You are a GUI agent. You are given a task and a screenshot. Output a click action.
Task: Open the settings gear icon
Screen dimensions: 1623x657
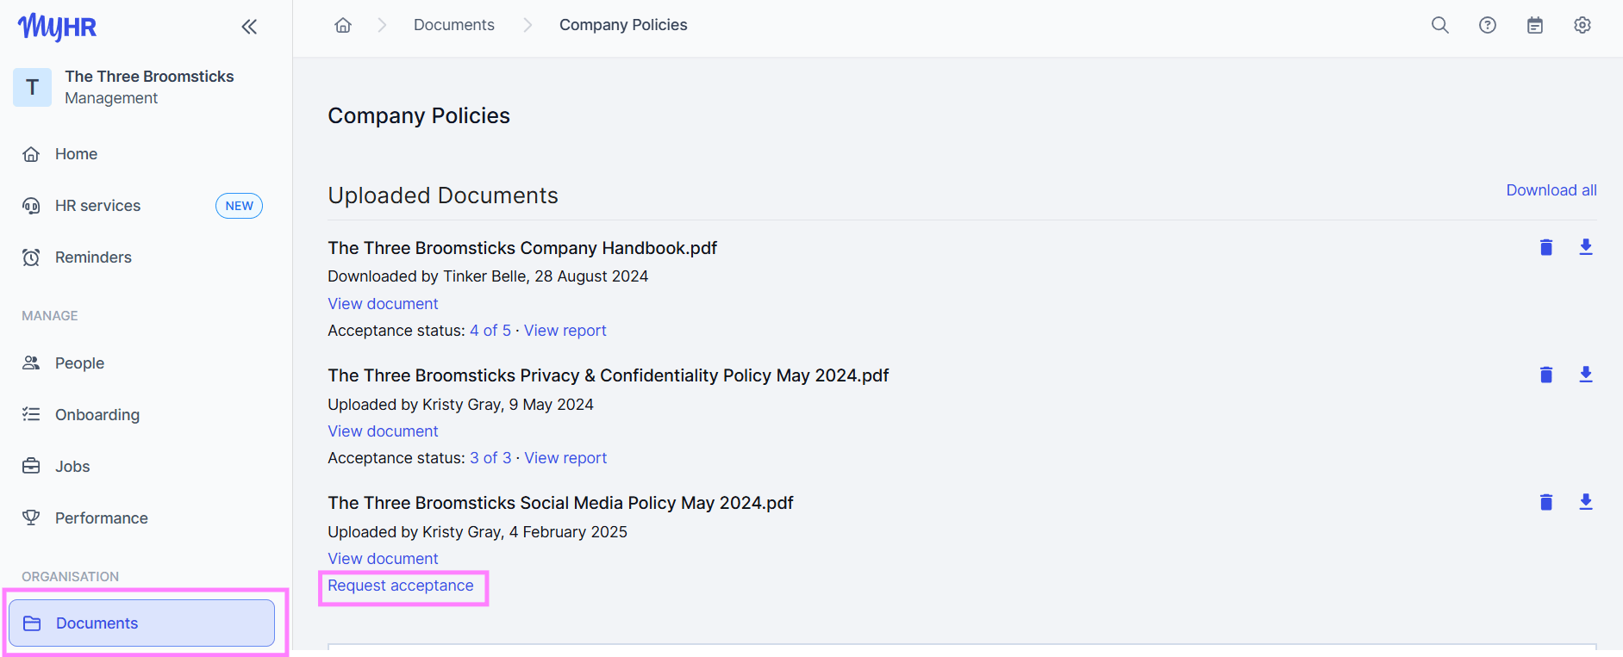(x=1582, y=25)
